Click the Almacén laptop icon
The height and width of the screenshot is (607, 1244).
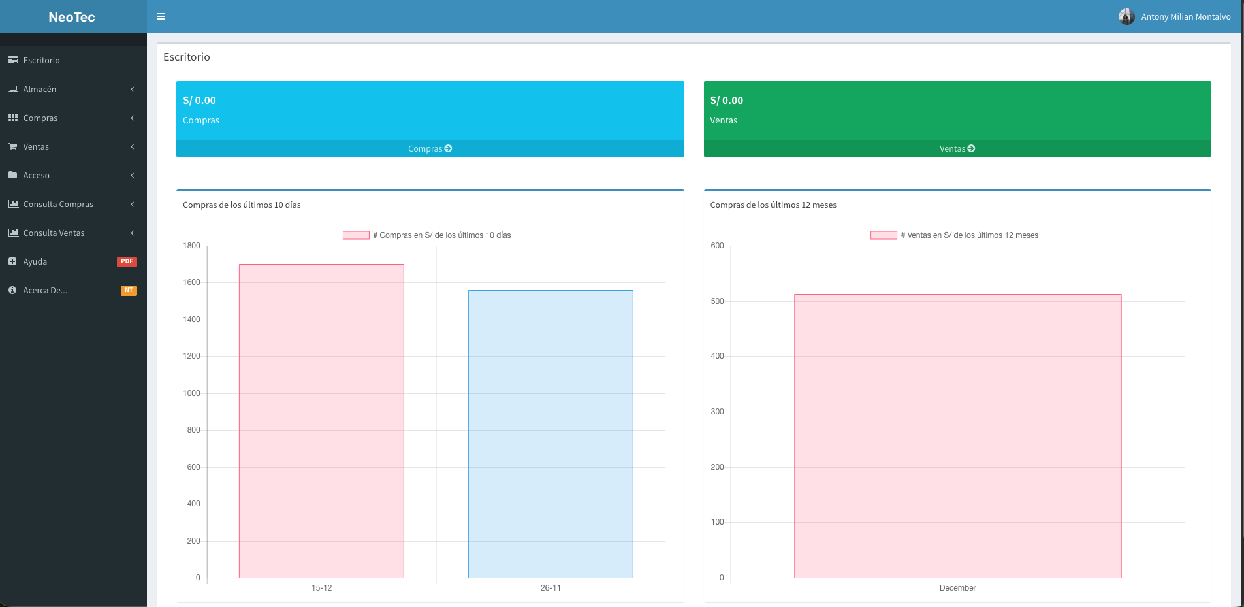[13, 89]
